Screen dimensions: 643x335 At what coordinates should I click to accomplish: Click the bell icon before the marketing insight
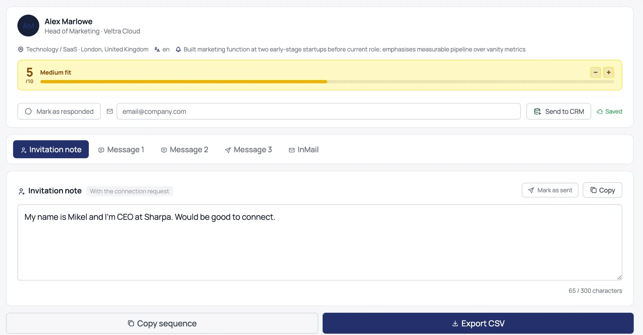point(178,49)
